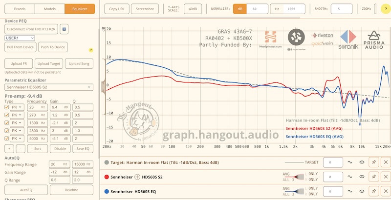Click the Sort filters button
The image size is (391, 200).
coord(38,148)
